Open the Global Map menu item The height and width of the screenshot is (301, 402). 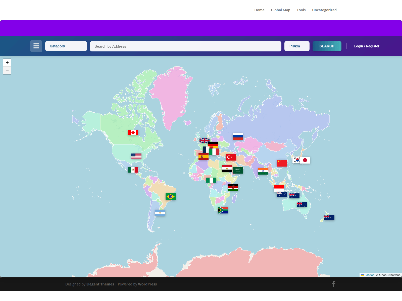point(281,10)
